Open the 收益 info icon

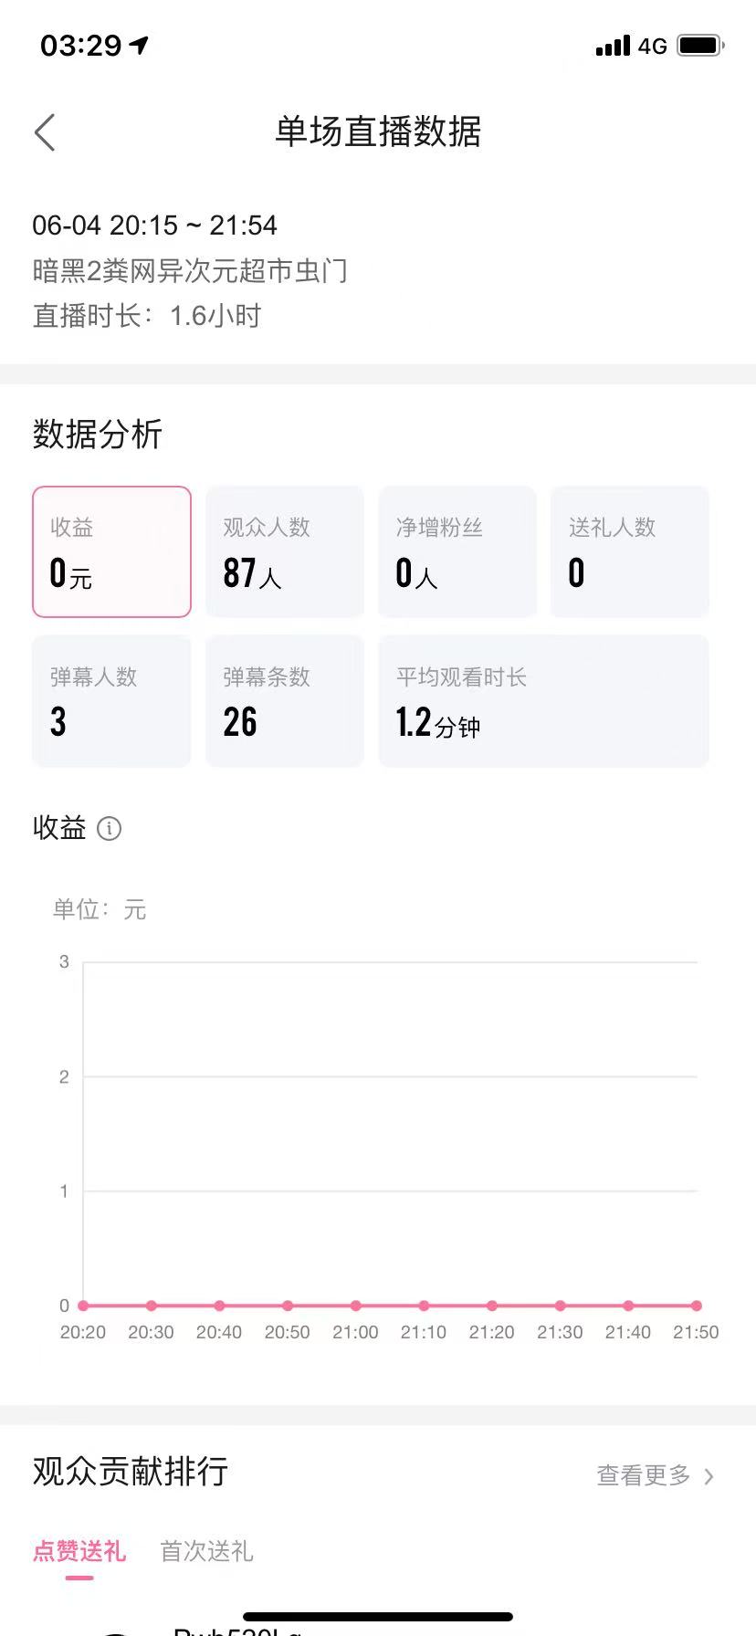(x=109, y=828)
